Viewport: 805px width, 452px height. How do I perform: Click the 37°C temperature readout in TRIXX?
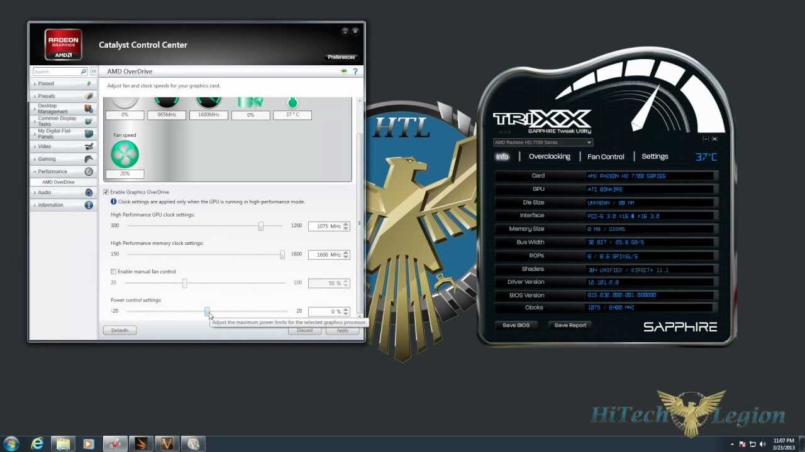click(x=706, y=157)
